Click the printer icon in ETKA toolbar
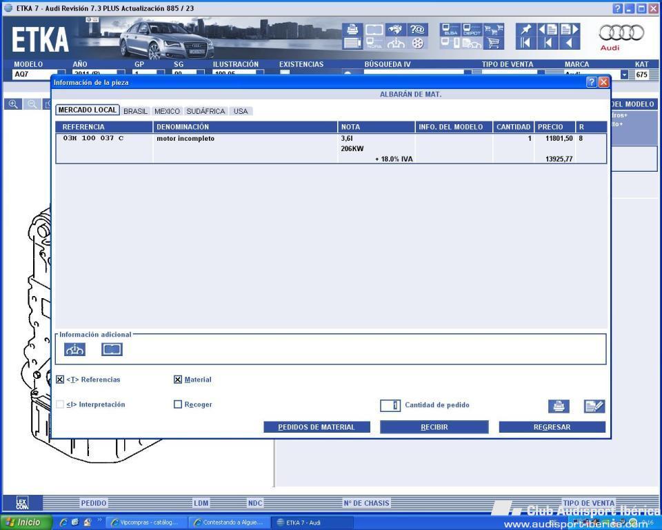This screenshot has width=662, height=530. click(352, 30)
